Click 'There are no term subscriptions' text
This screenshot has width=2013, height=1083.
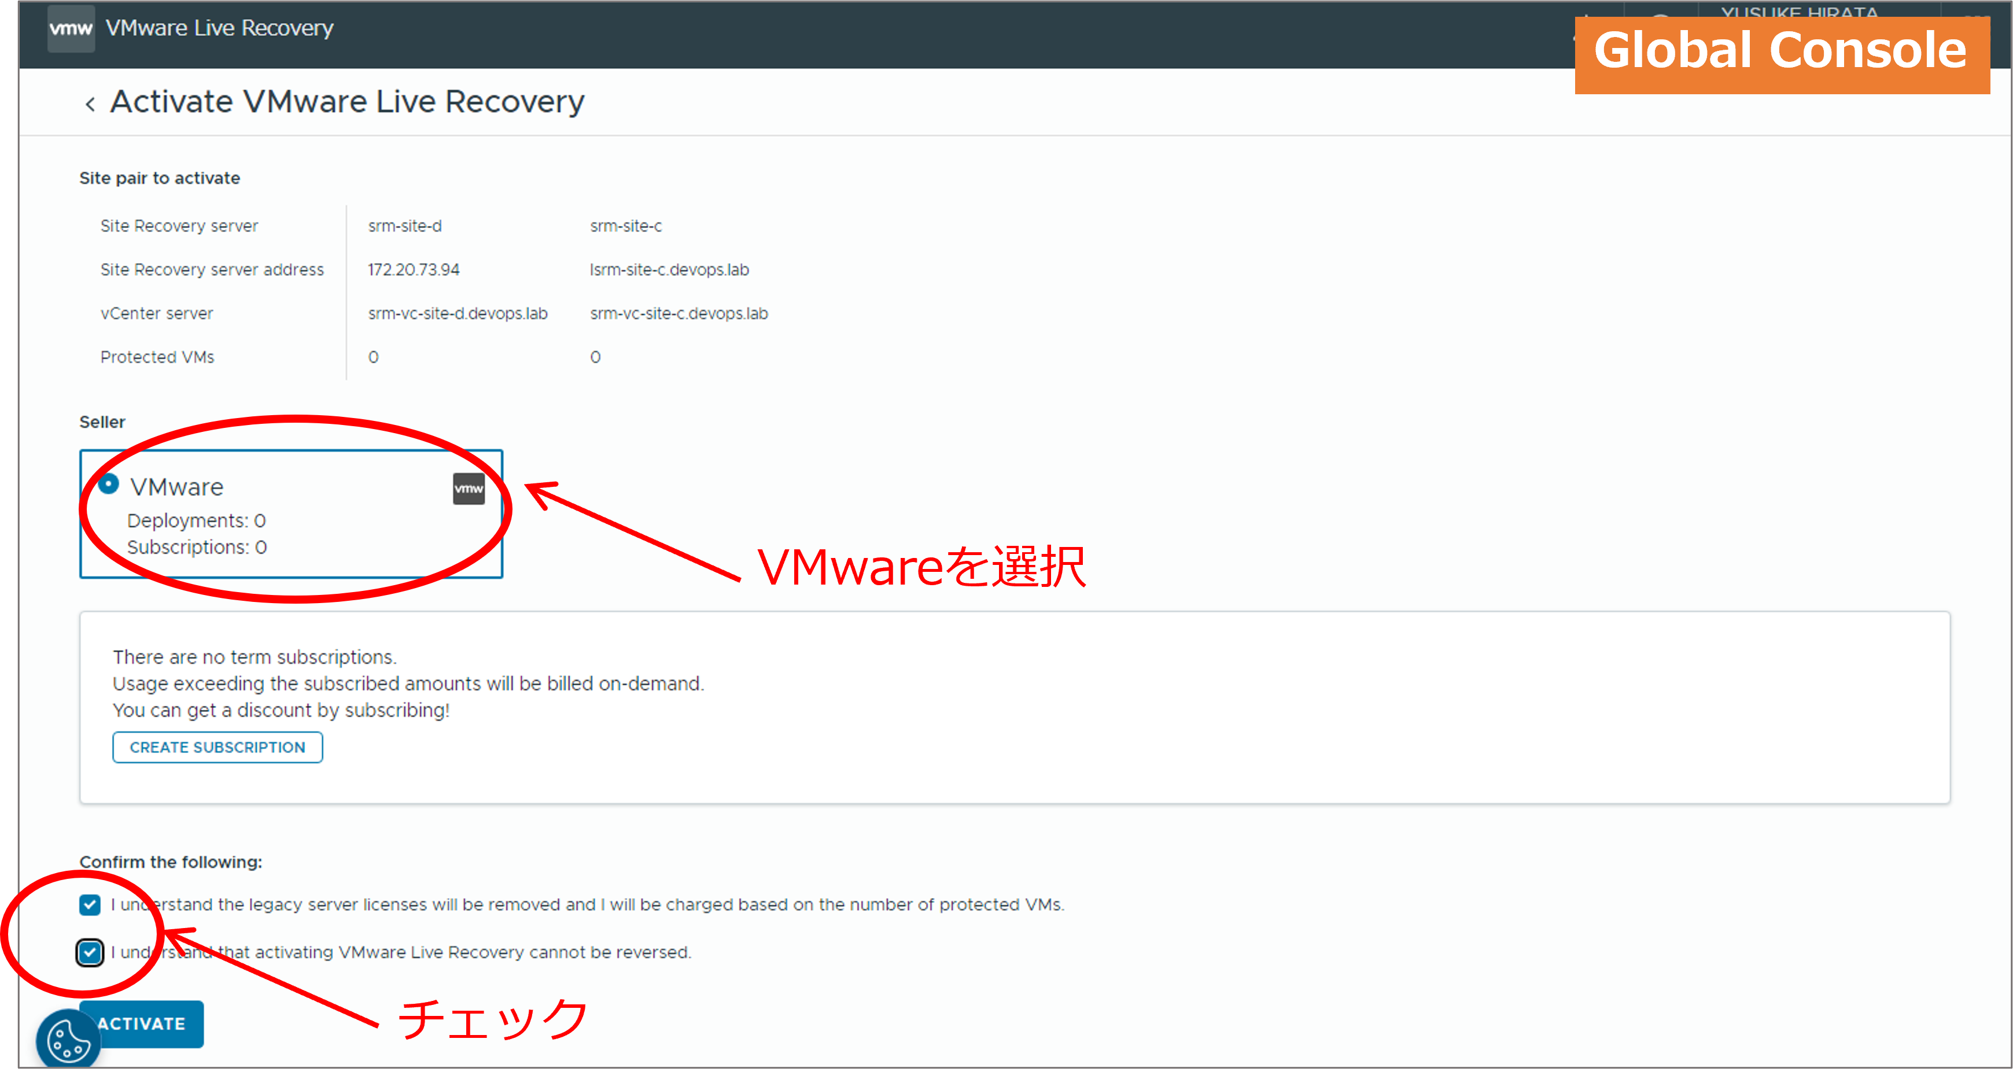255,657
